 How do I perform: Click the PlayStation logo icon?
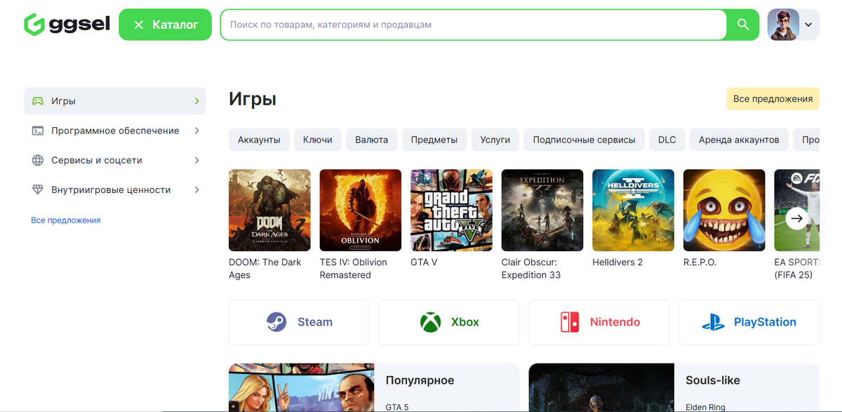714,322
